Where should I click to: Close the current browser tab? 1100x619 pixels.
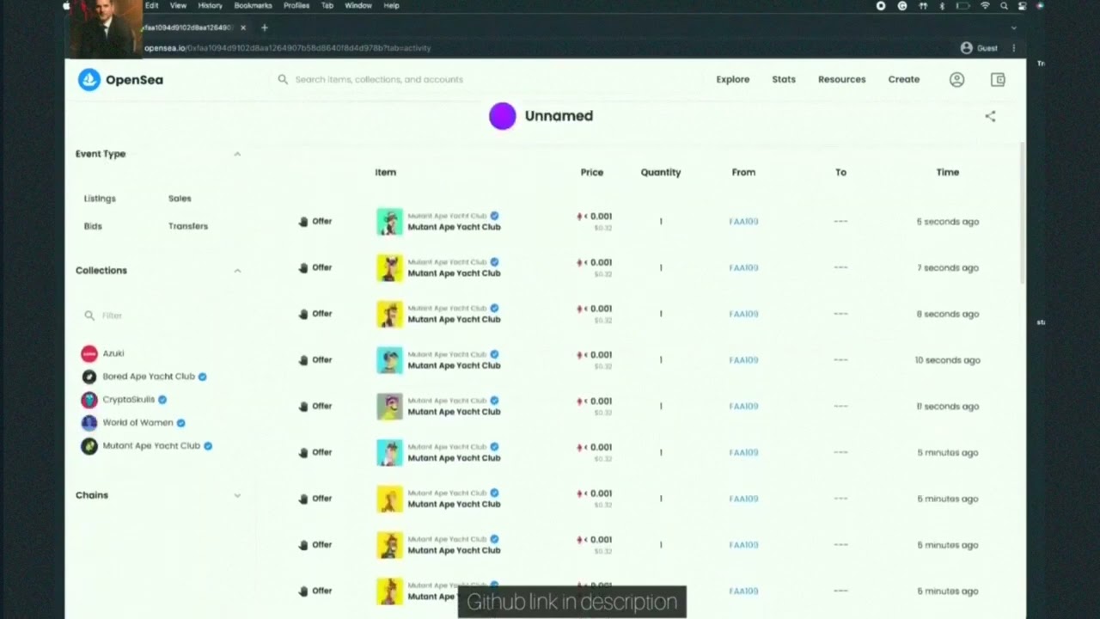point(243,28)
